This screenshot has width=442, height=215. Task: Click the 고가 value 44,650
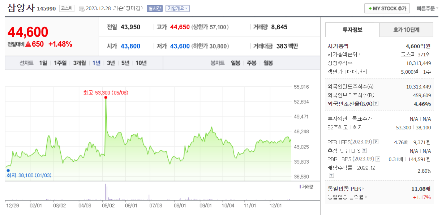click(x=180, y=27)
